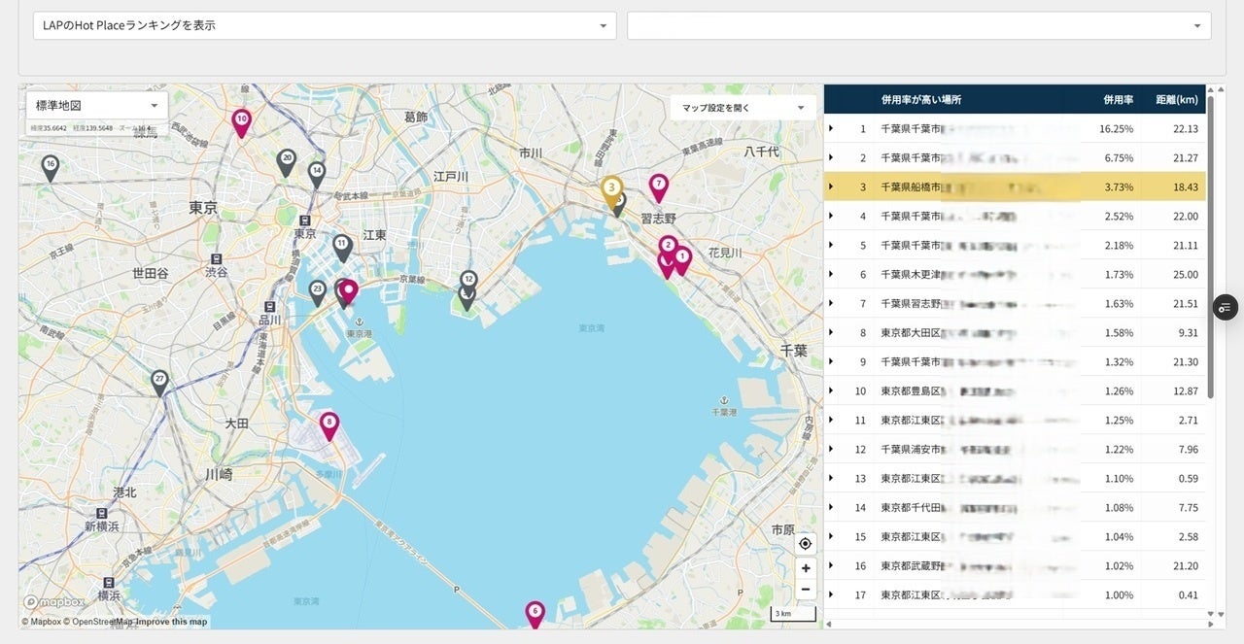Sort by 併用率 column header
Viewport: 1244px width, 644px height.
click(x=1118, y=99)
